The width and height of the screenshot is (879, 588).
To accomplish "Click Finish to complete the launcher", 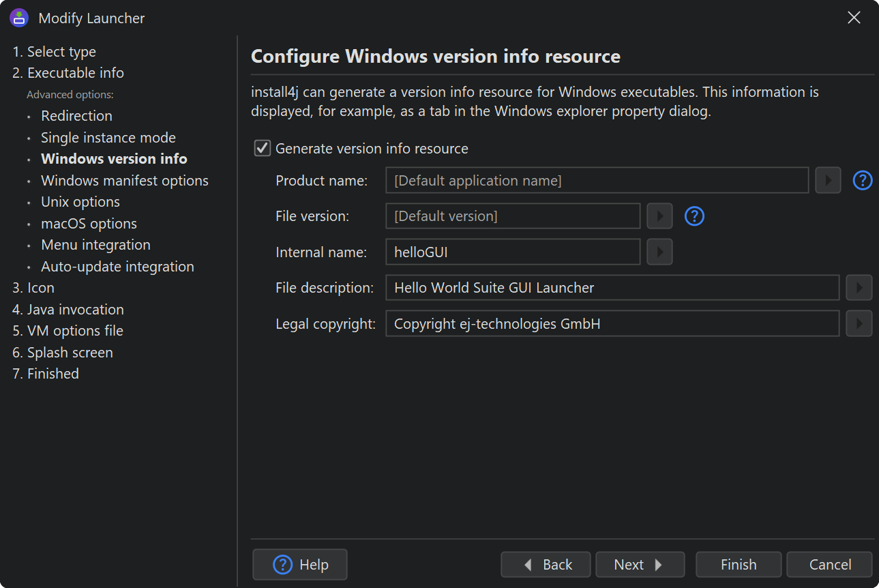I will tap(738, 565).
